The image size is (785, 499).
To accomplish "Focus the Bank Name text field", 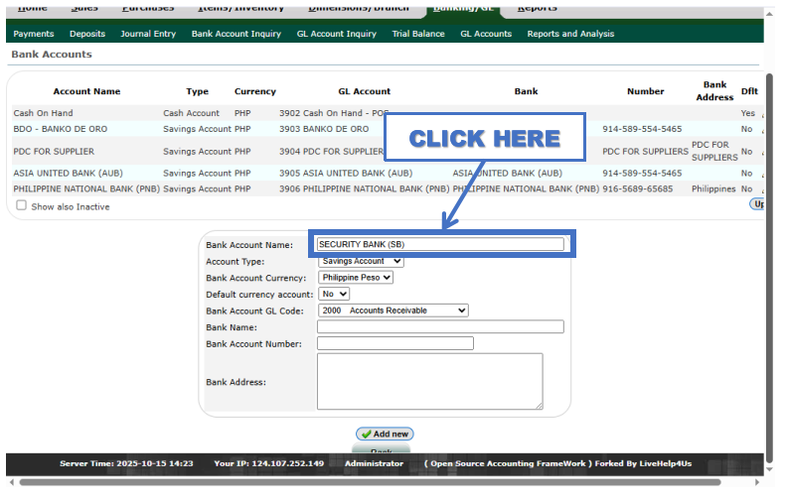I will point(440,327).
